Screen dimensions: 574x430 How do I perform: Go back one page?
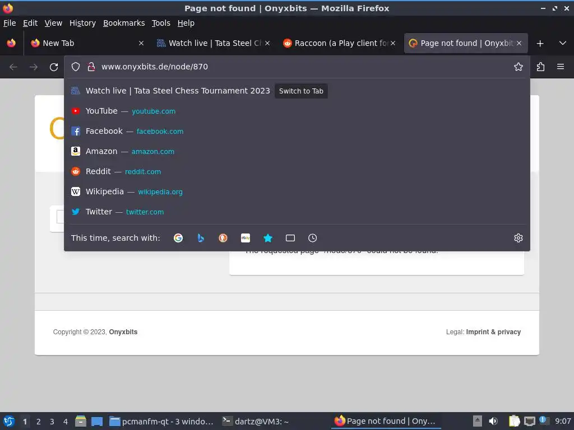(13, 67)
